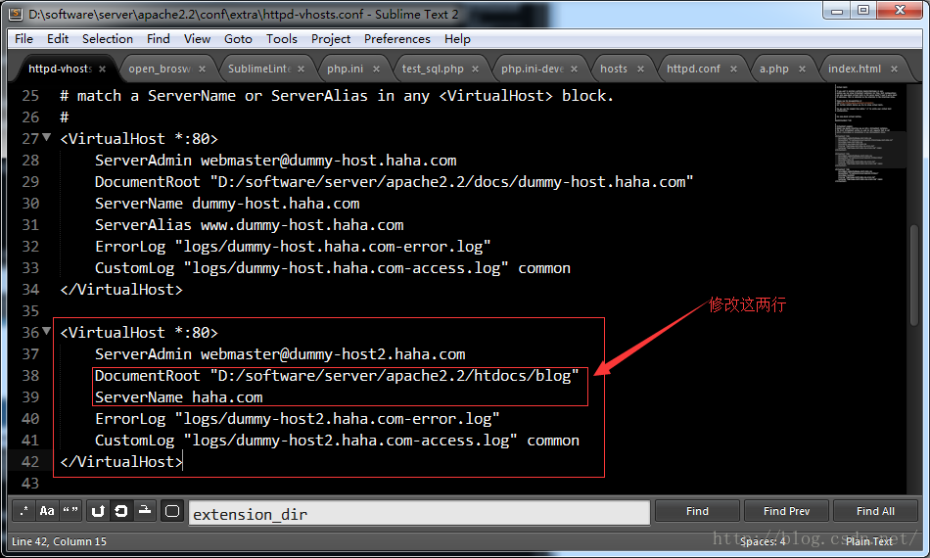Open the File menu
This screenshot has height=558, width=930.
coord(23,39)
